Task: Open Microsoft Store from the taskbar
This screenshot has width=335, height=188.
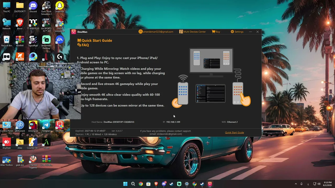Action: coord(148,184)
